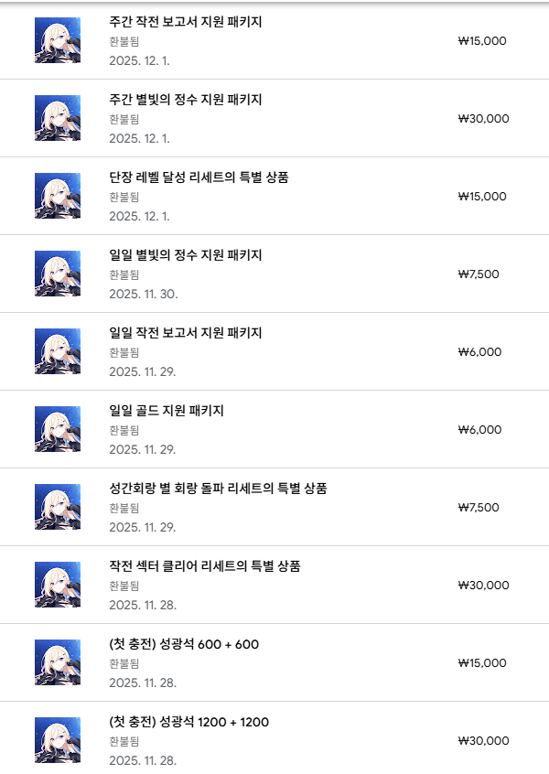549x774 pixels.
Task: Click the thumbnail for 단장 레벨 달성 리세트의 특별 상품
Action: [57, 196]
